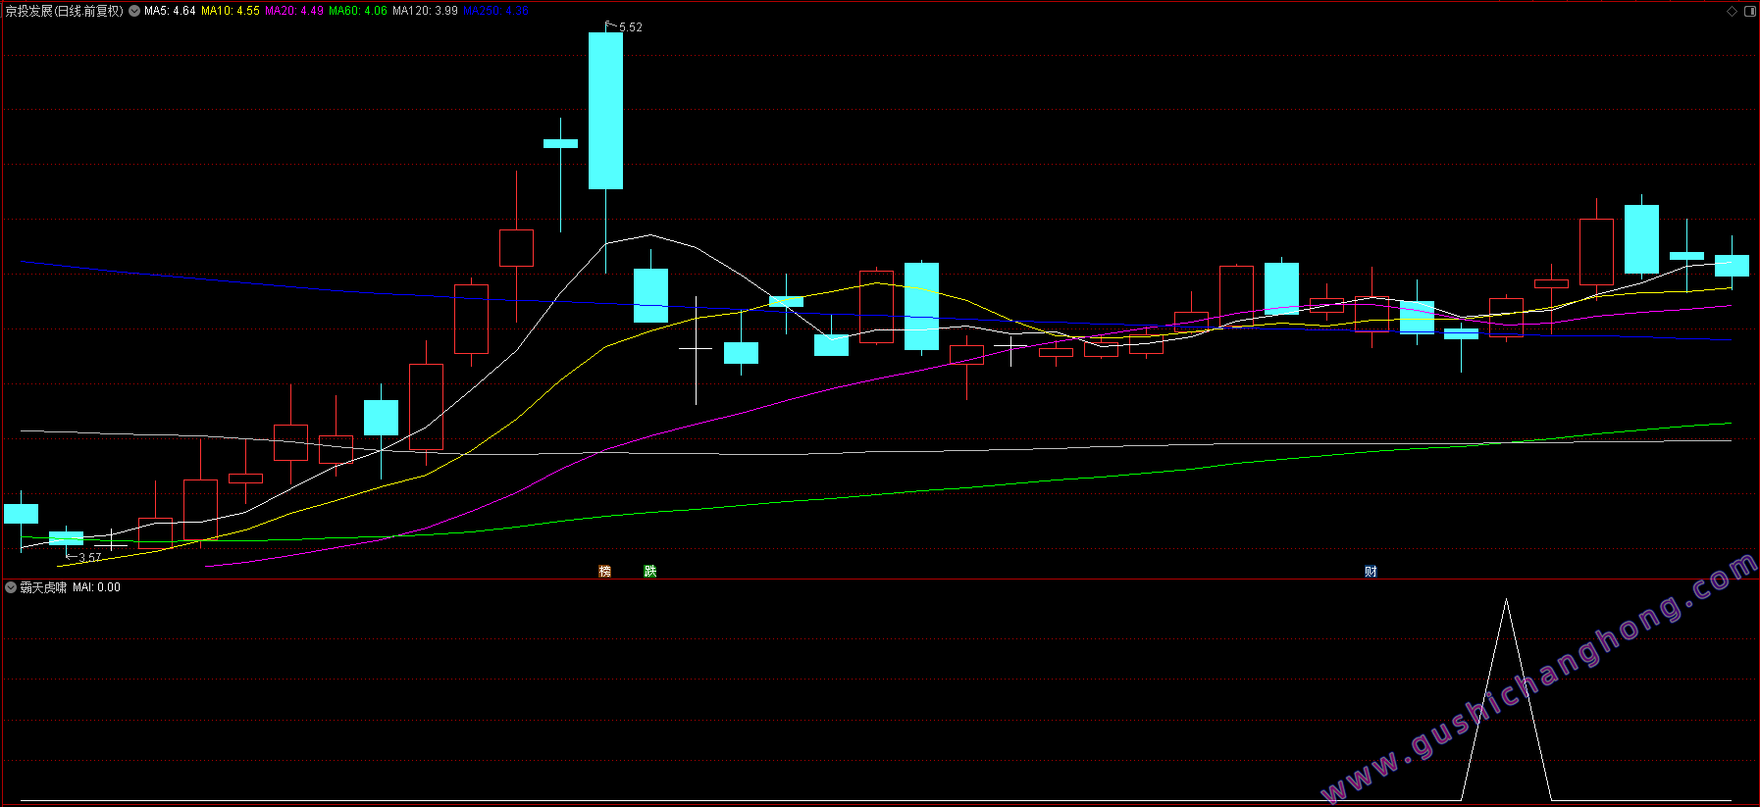Open the dropdown arrow beside 京投发展(日线,前复权)
The width and height of the screenshot is (1760, 807).
click(x=134, y=11)
